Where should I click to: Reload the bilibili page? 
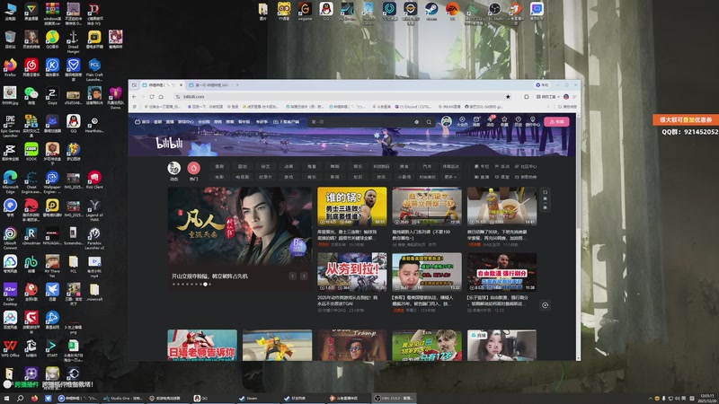click(152, 97)
